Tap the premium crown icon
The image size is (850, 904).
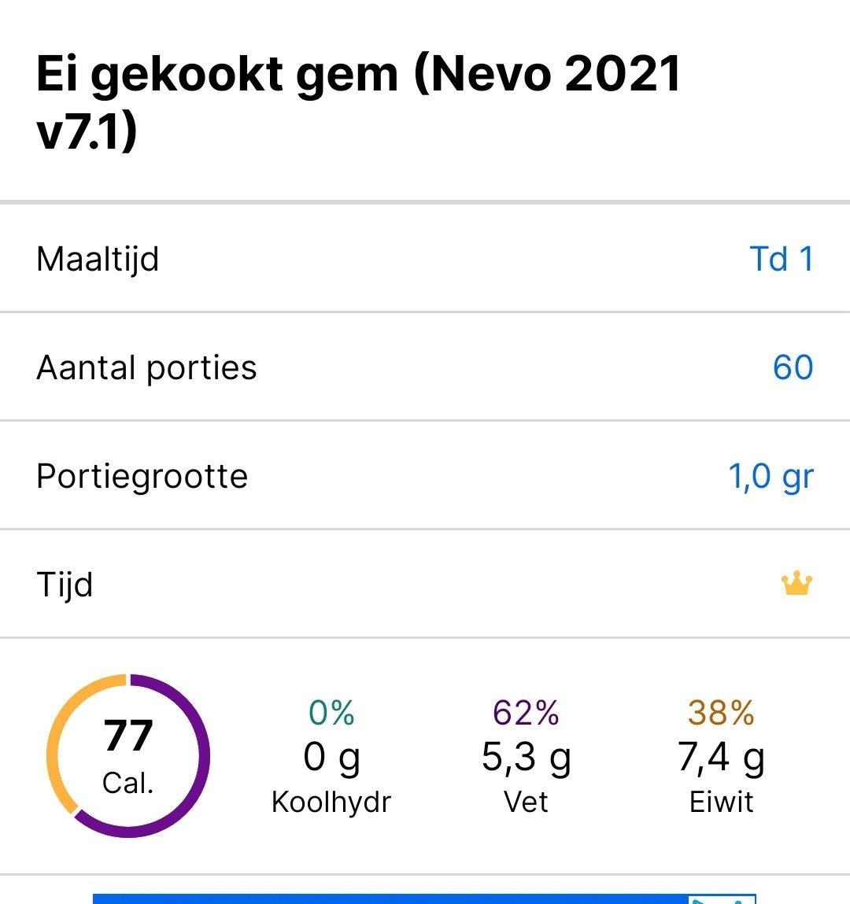(796, 585)
